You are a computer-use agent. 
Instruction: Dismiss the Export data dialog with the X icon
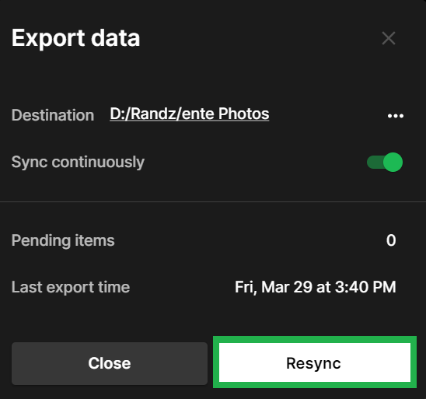pyautogui.click(x=389, y=38)
